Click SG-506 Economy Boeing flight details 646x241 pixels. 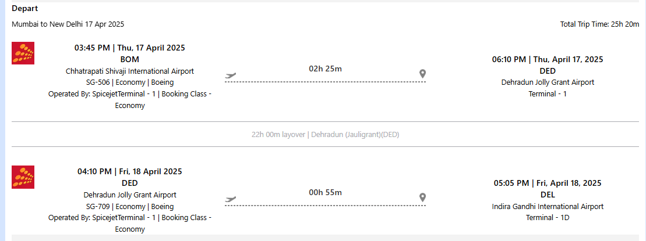[129, 82]
